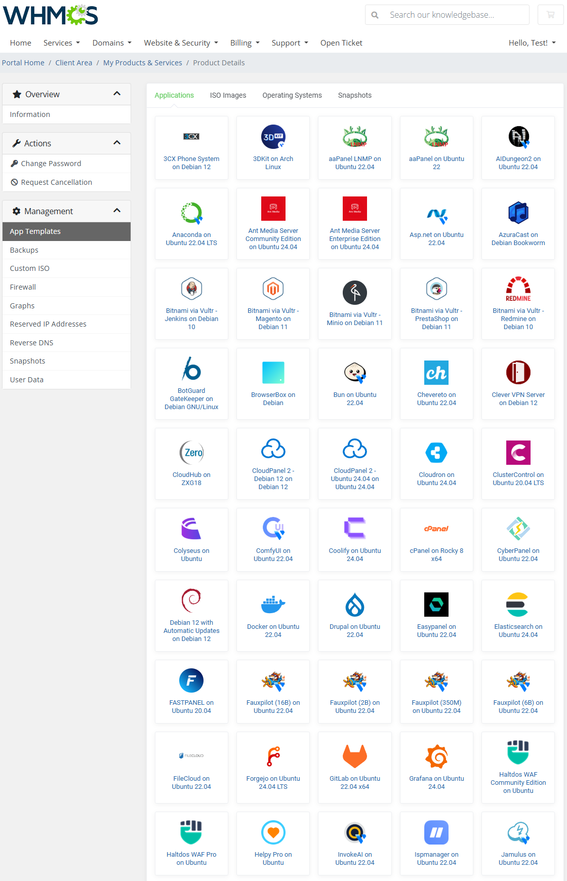The width and height of the screenshot is (567, 881).
Task: Pick the Anaconda on Ubuntu icon
Action: click(x=191, y=213)
